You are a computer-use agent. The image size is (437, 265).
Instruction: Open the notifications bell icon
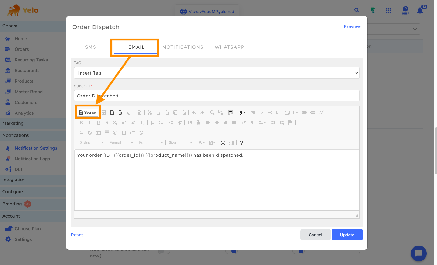coord(420,11)
